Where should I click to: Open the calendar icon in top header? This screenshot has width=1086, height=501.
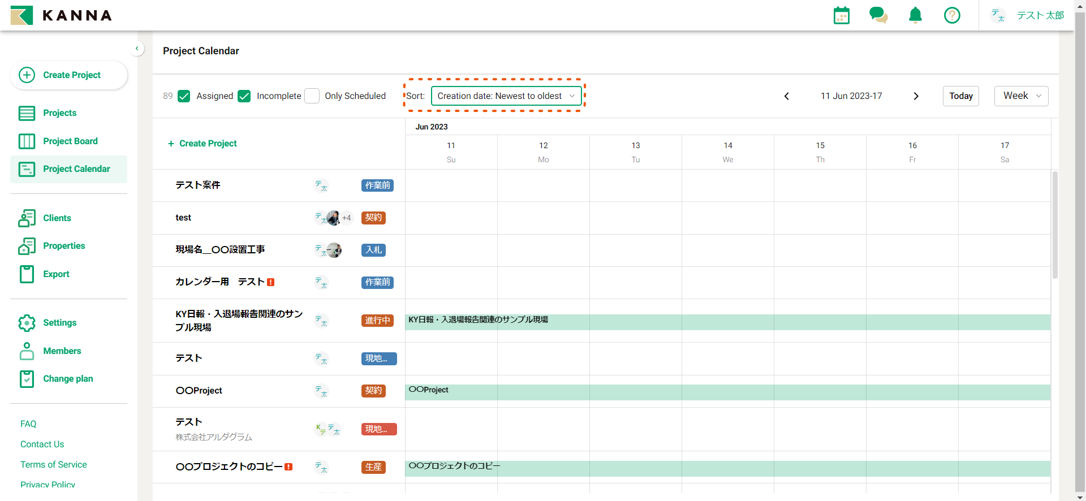tap(842, 15)
